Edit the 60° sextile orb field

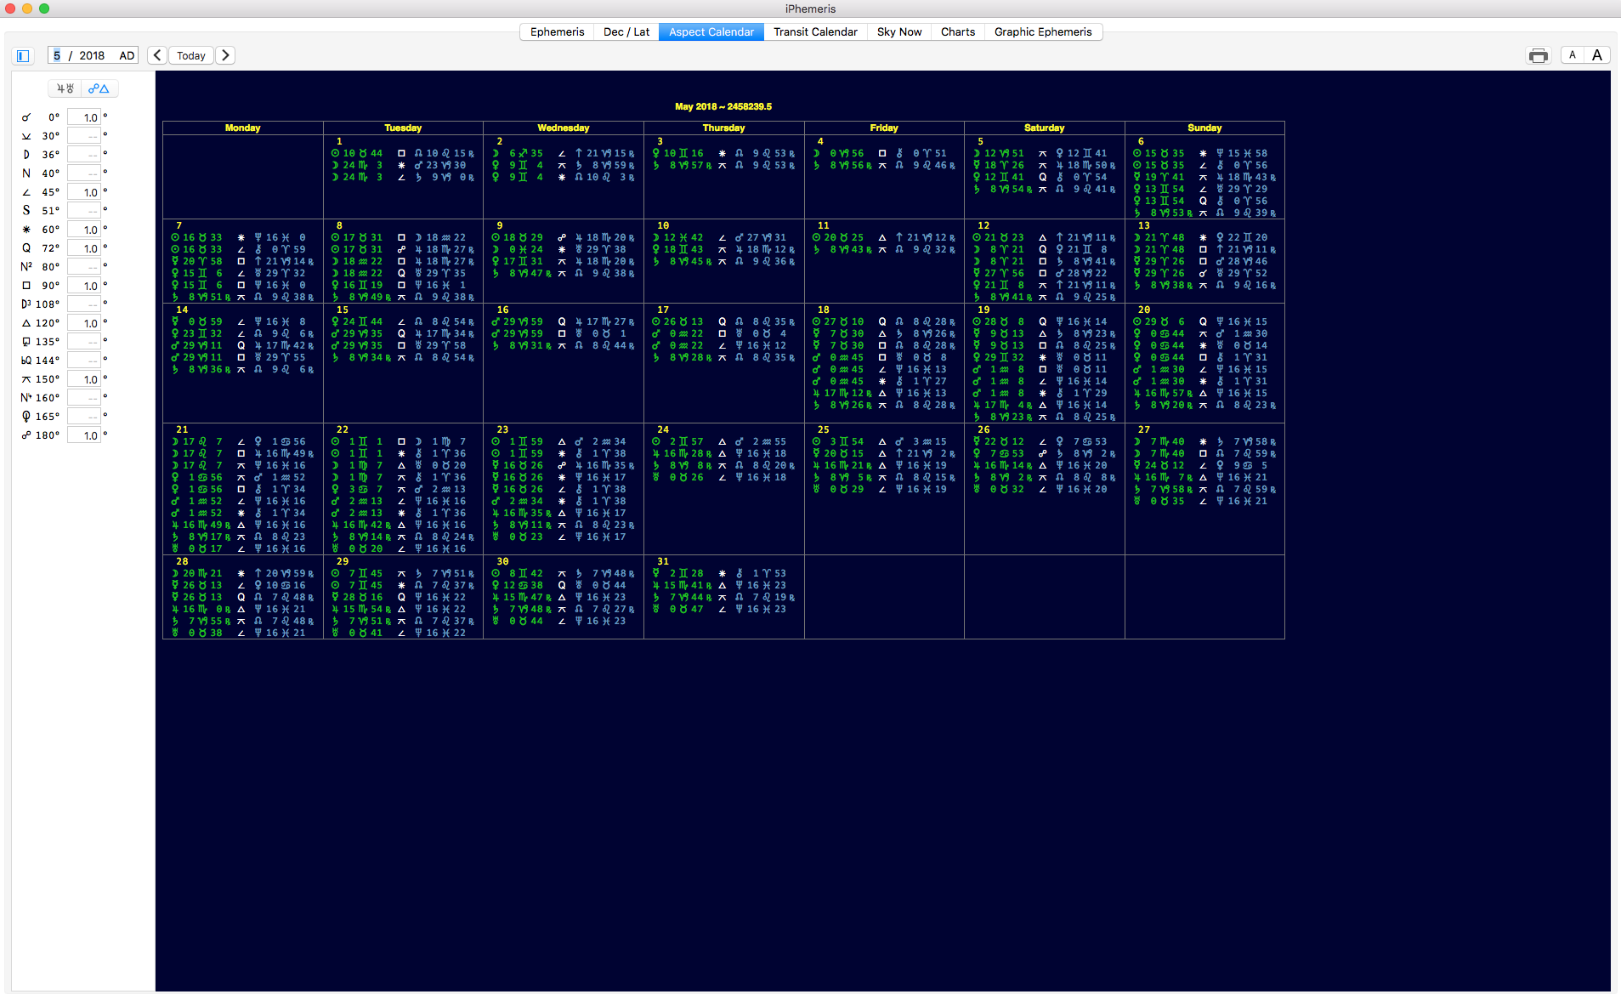[x=84, y=230]
